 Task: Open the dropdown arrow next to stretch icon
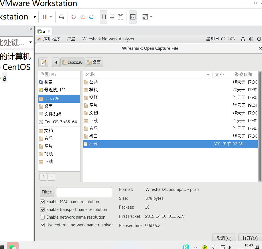coord(151,17)
